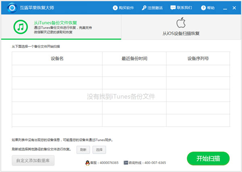Start scanning with 开始扫描 button
Viewport: 242px width, 172px height.
pyautogui.click(x=208, y=158)
